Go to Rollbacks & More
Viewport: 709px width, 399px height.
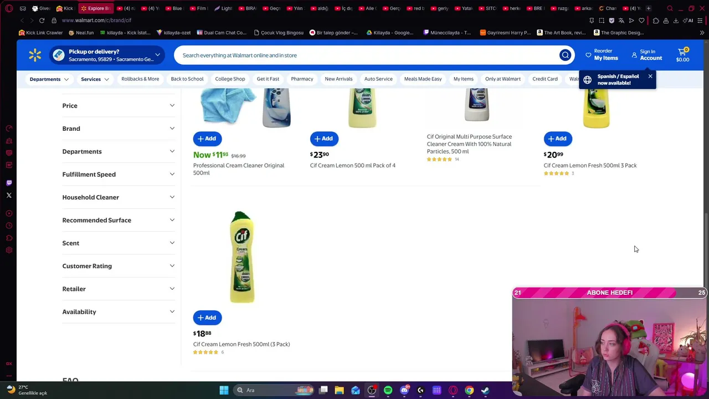(140, 79)
